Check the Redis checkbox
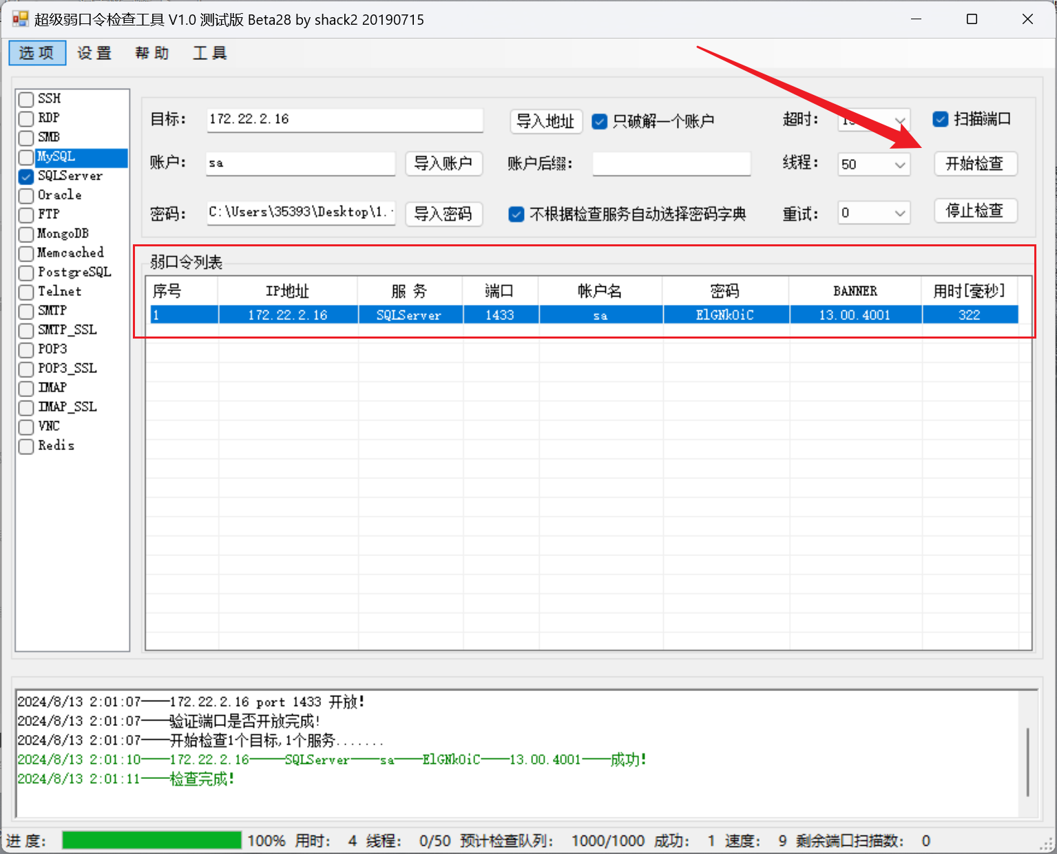 (x=26, y=446)
